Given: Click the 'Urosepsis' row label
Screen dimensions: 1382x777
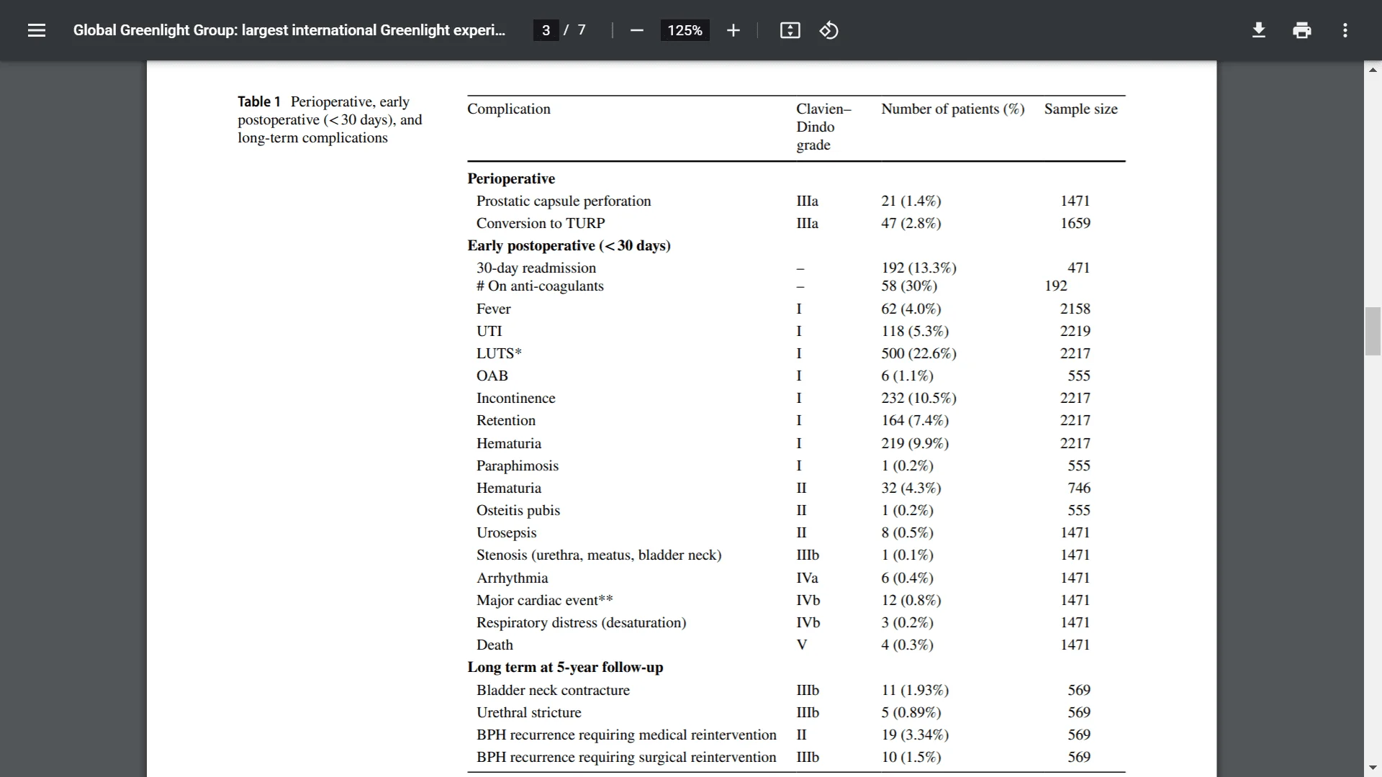Looking at the screenshot, I should tap(507, 532).
